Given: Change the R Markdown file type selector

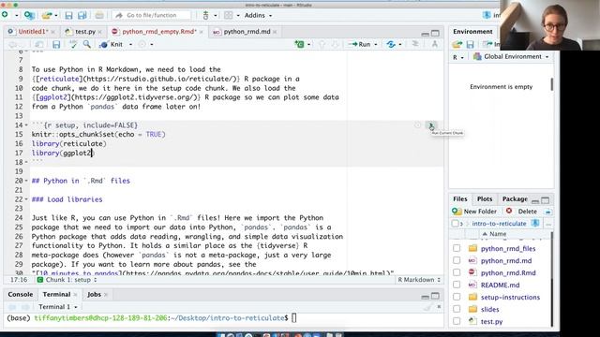Looking at the screenshot, I should pyautogui.click(x=419, y=280).
